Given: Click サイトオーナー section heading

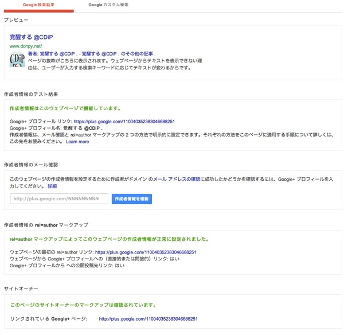Looking at the screenshot, I should [21, 289].
